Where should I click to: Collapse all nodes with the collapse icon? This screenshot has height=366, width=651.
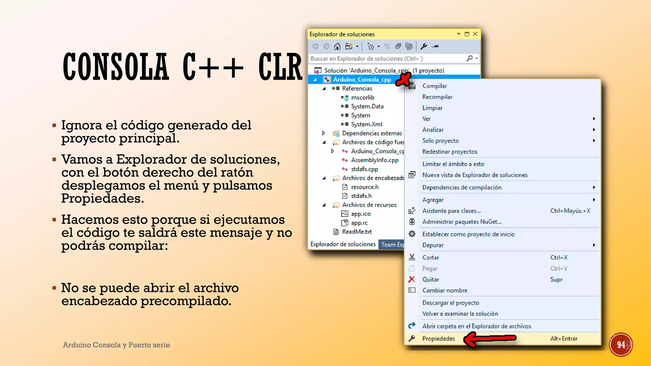pyautogui.click(x=398, y=46)
